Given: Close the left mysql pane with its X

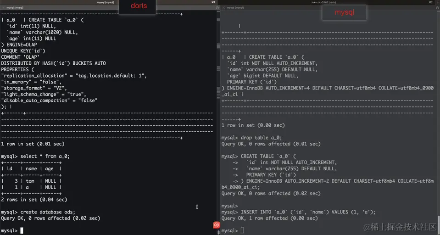Looking at the screenshot, I should pos(3,8).
